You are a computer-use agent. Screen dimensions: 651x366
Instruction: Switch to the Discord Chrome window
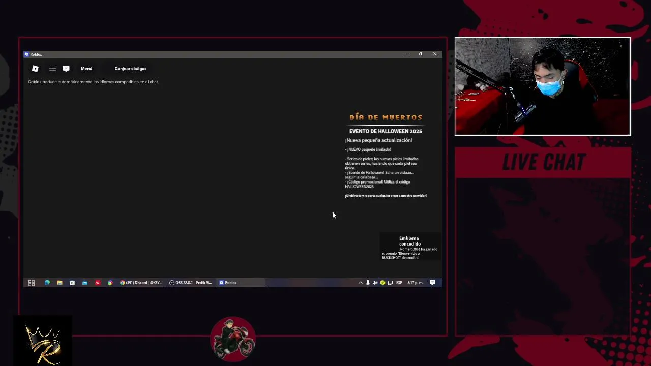tap(141, 283)
